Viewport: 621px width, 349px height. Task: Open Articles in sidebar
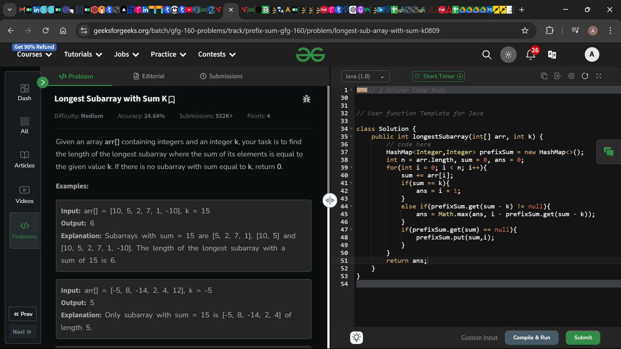(24, 159)
